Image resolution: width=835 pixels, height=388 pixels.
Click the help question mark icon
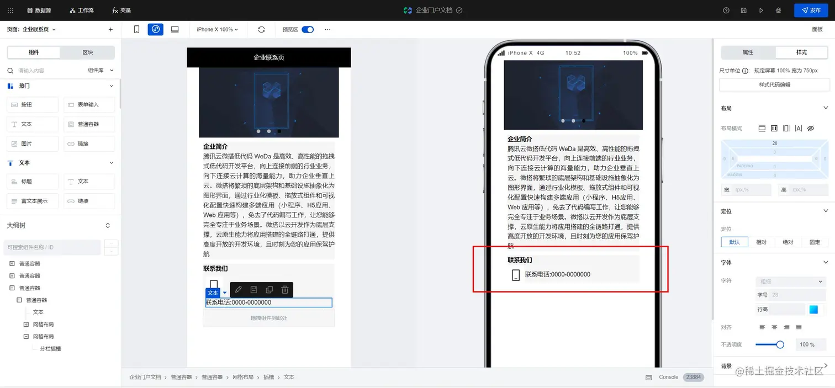[726, 10]
